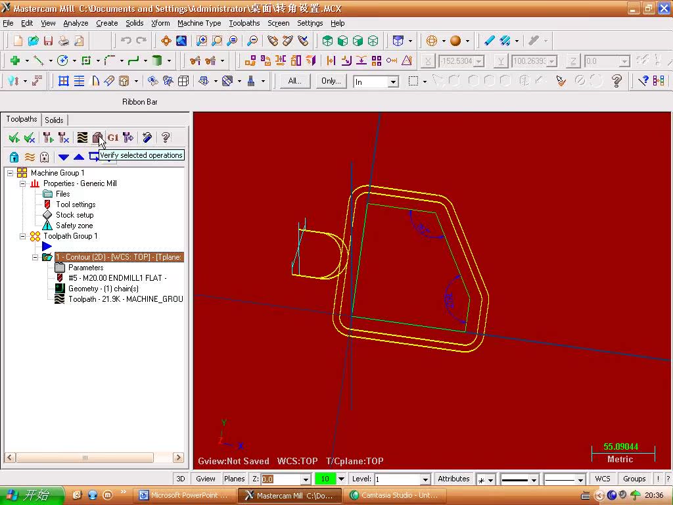
Task: Open the selection mode 'In' dropdown
Action: click(x=393, y=82)
